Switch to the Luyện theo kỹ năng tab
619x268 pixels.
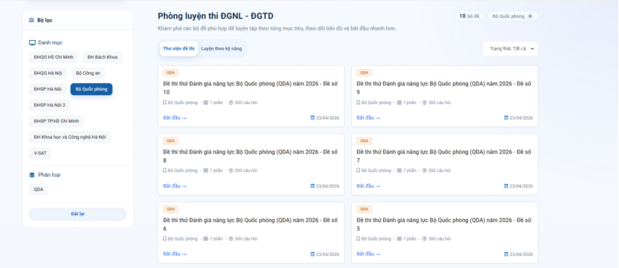tap(222, 48)
